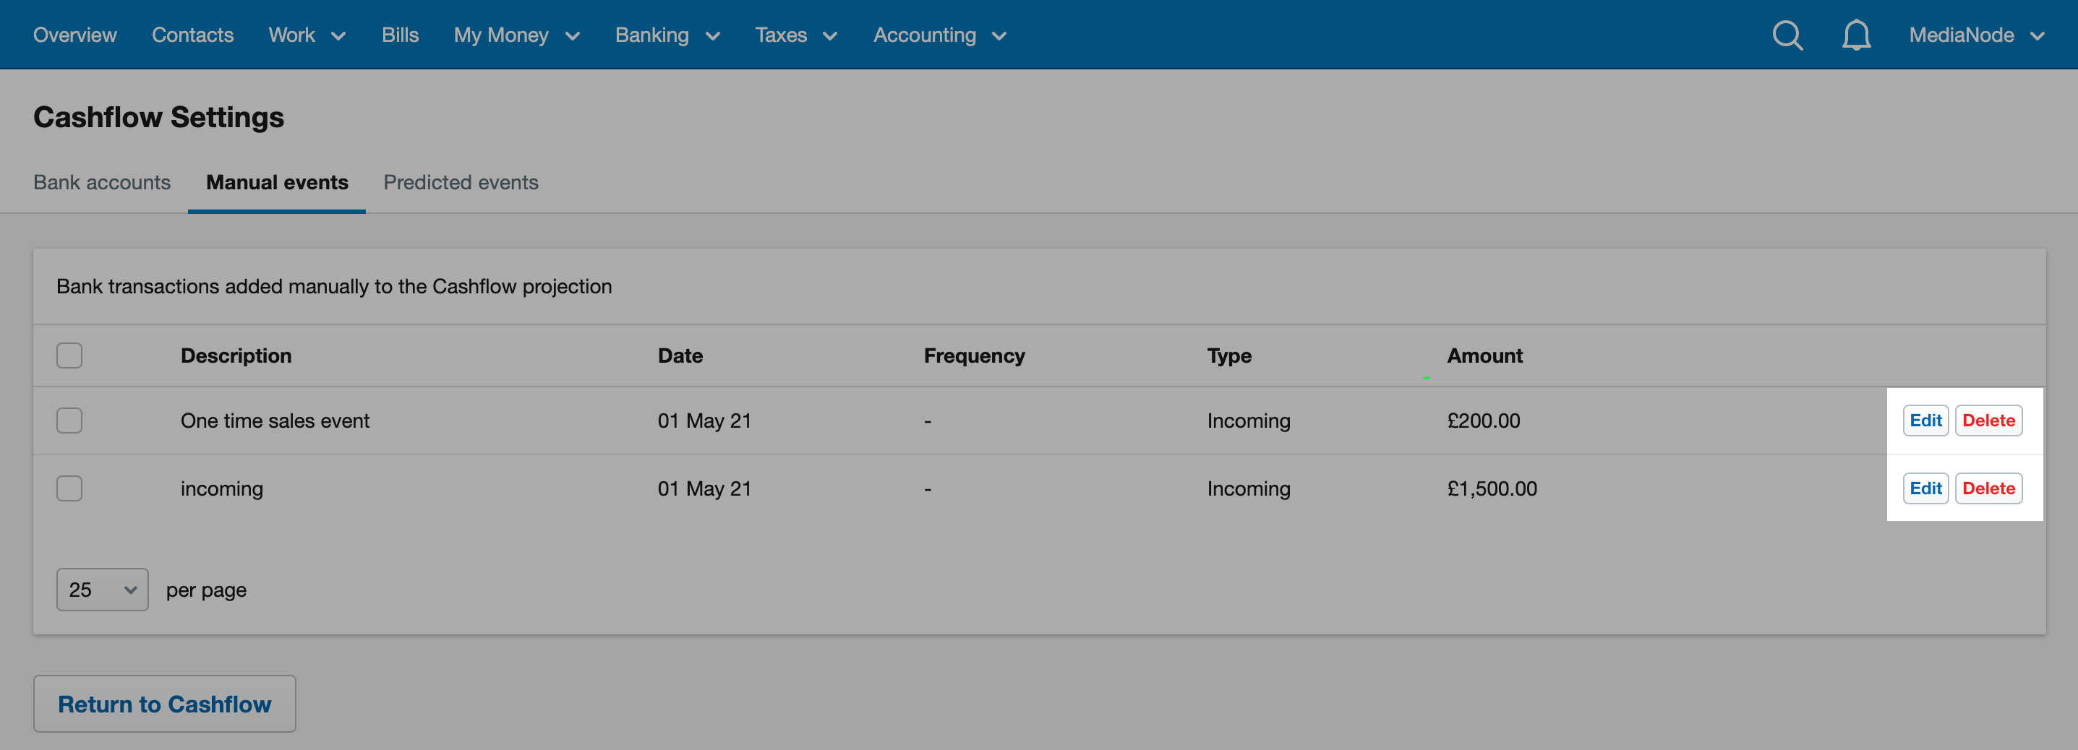Tick checkbox for One time sales event
The width and height of the screenshot is (2078, 750).
tap(69, 421)
